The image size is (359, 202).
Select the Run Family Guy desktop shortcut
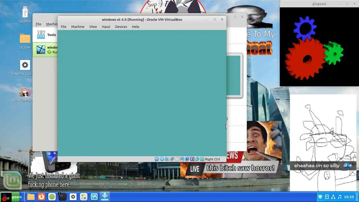tap(25, 95)
